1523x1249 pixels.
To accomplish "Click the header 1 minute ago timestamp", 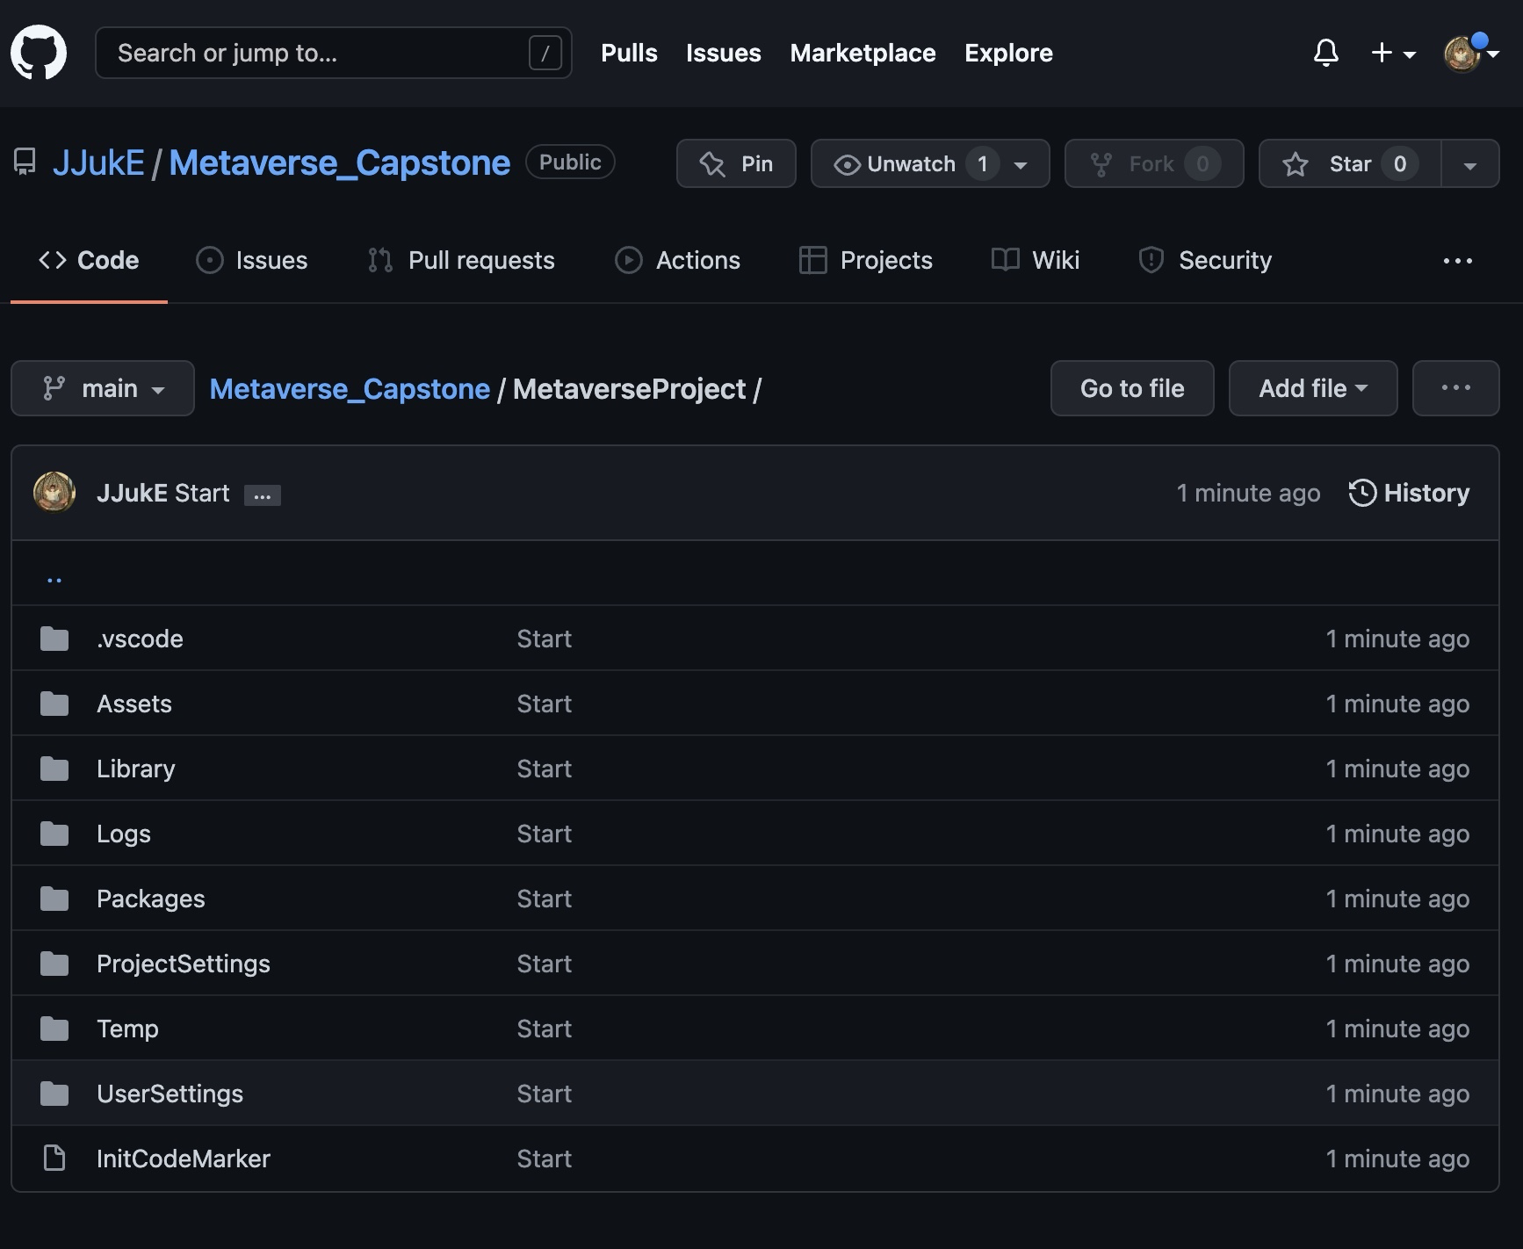I will coord(1248,493).
